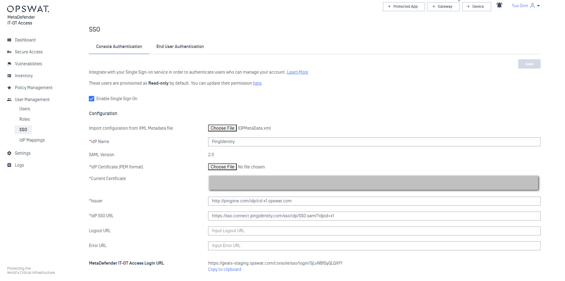Viewport: 565px width, 281px height.
Task: Go to Vulnerabilities page
Action: (28, 64)
